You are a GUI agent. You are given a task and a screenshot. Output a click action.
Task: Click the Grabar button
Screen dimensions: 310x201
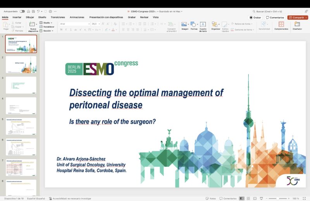click(x=255, y=17)
